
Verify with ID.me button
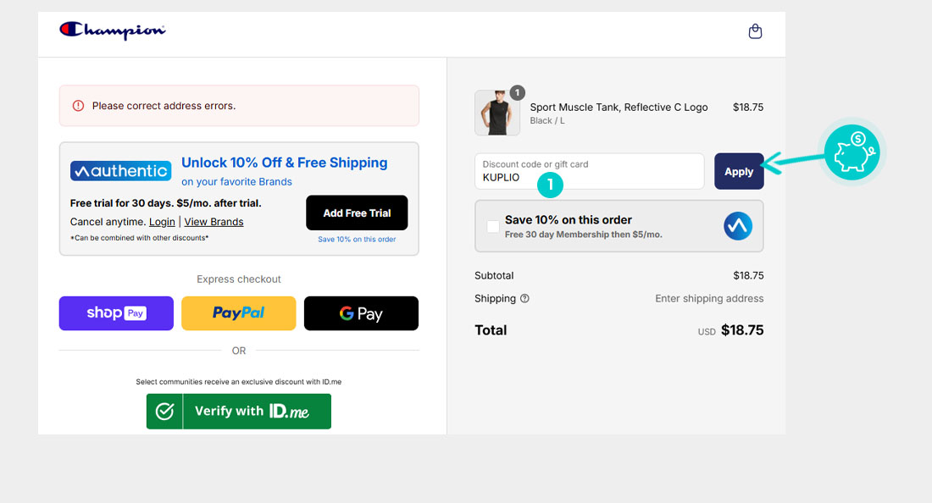tap(238, 412)
